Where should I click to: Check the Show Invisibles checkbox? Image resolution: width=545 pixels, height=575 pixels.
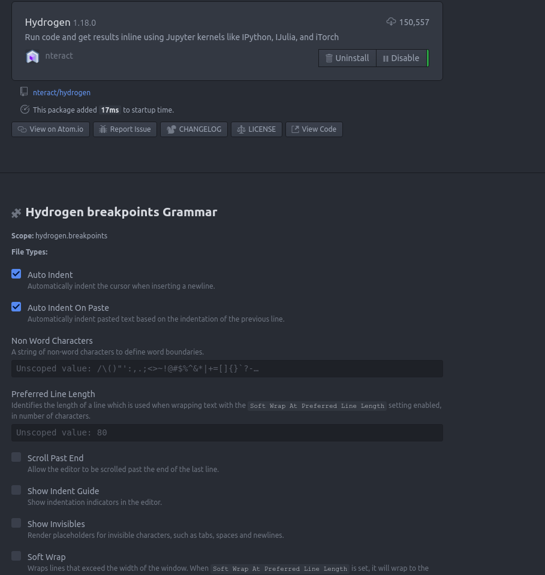tap(16, 523)
